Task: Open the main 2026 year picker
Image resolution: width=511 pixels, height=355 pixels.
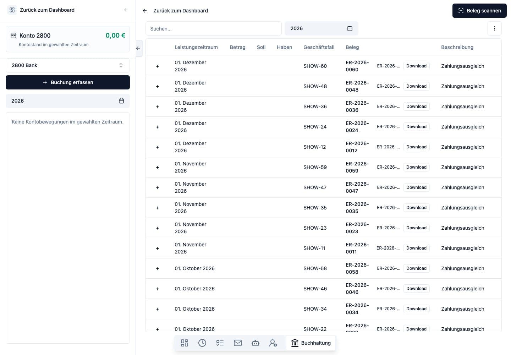Action: click(x=322, y=28)
